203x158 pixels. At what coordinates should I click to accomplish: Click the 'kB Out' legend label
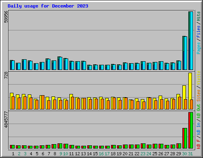199,111
